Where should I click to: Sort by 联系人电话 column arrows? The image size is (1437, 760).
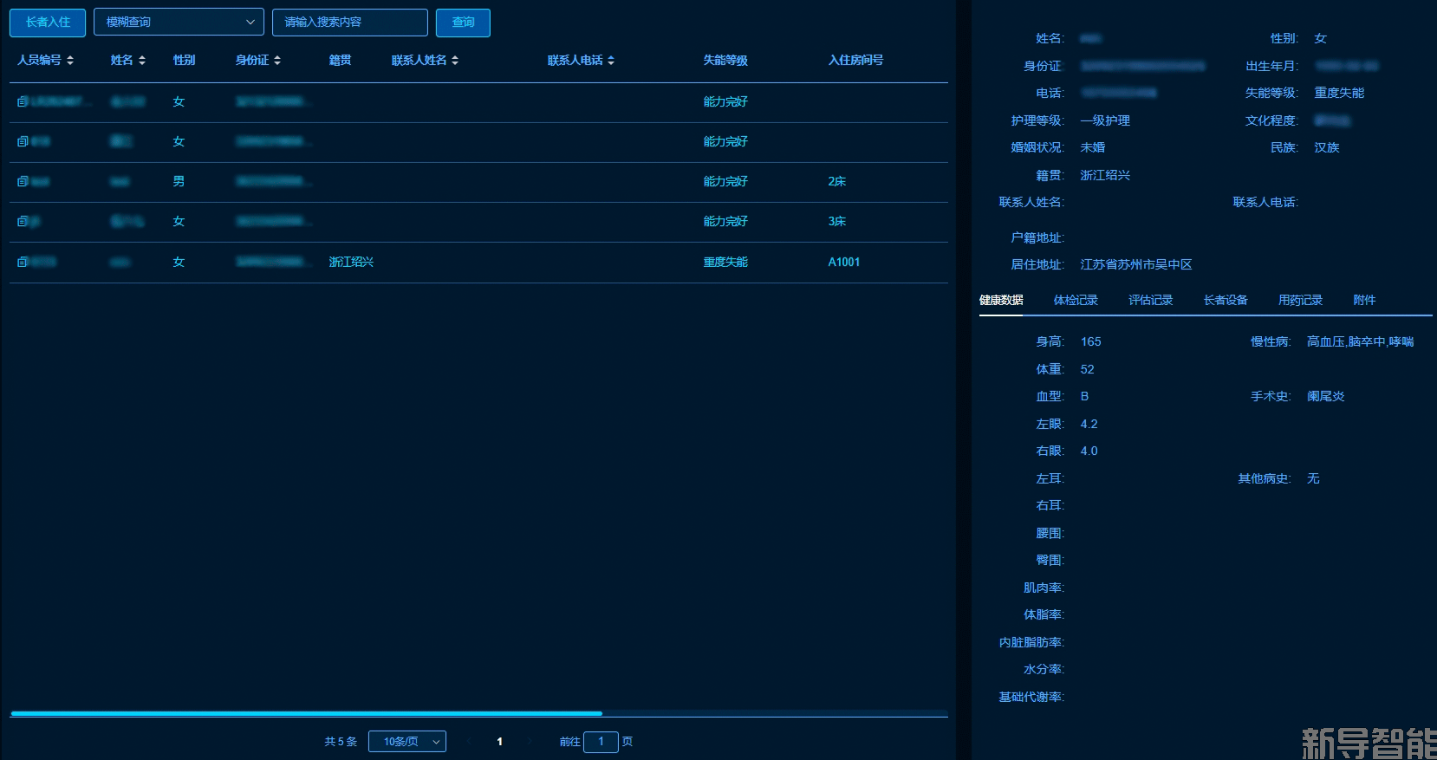coord(611,61)
